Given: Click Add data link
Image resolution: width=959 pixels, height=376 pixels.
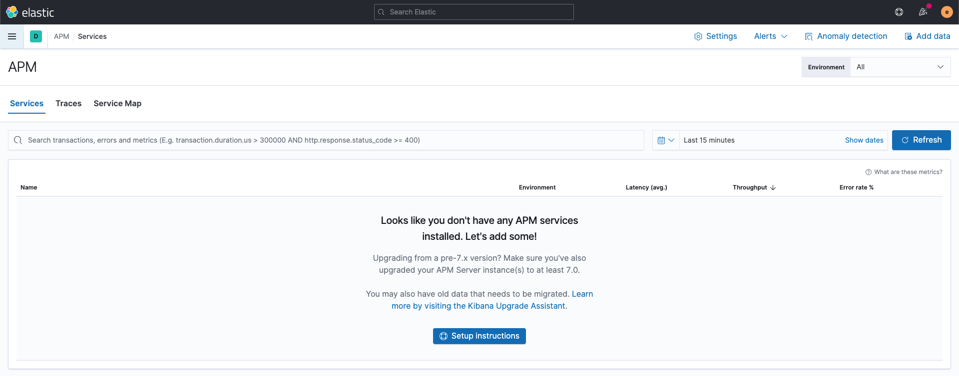Looking at the screenshot, I should coord(928,36).
